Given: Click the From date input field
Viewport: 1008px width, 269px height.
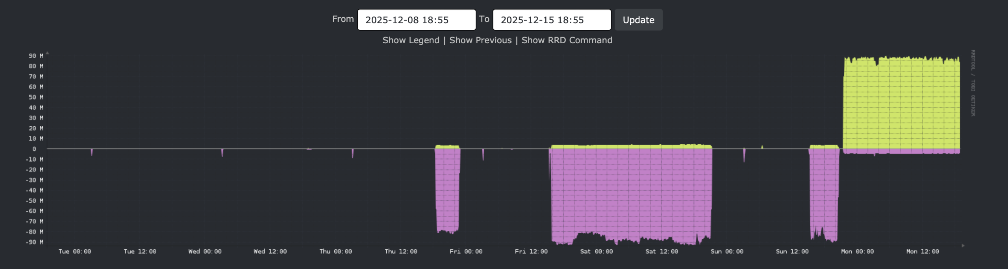Looking at the screenshot, I should [416, 20].
